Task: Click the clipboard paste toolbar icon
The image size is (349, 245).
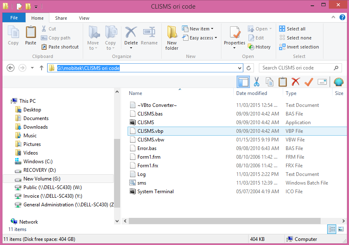Action: pyautogui.click(x=282, y=82)
